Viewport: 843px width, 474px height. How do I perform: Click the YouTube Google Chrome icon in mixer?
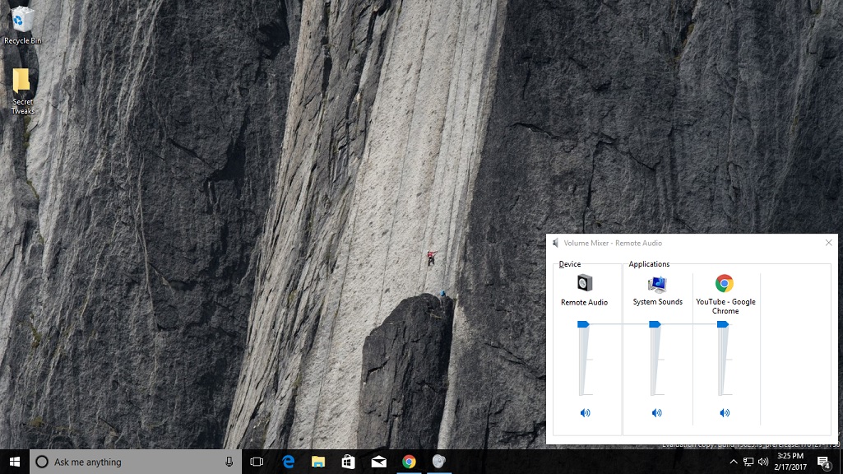[x=725, y=284]
